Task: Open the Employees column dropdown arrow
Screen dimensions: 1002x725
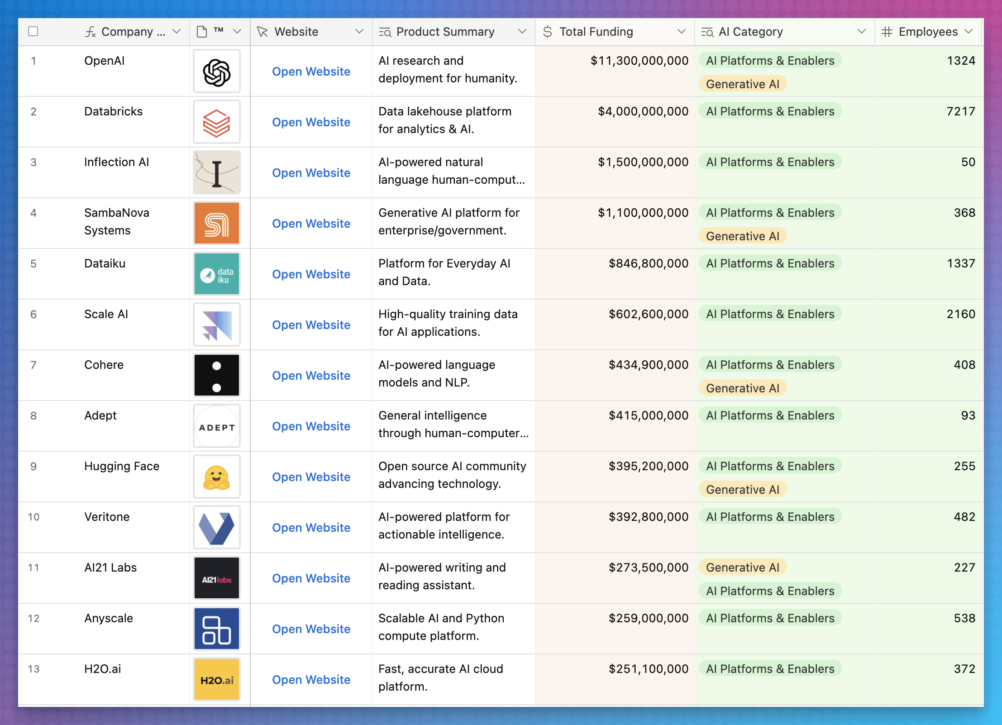Action: click(x=969, y=32)
